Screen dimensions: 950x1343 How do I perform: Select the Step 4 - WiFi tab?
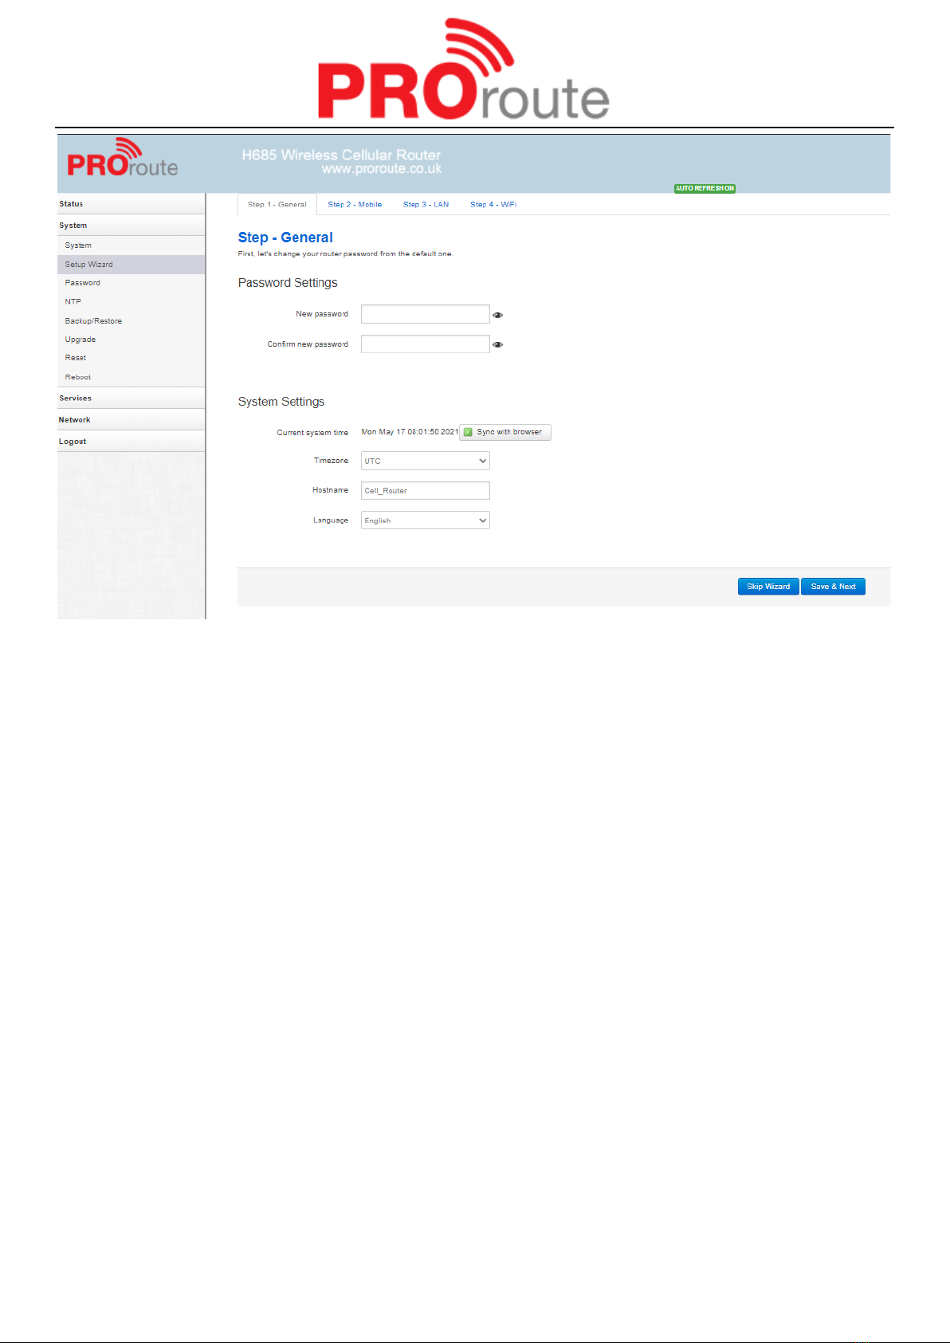[493, 204]
